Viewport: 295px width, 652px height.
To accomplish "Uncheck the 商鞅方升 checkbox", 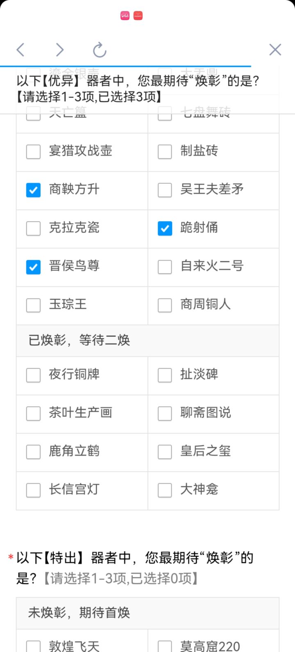I will point(33,190).
